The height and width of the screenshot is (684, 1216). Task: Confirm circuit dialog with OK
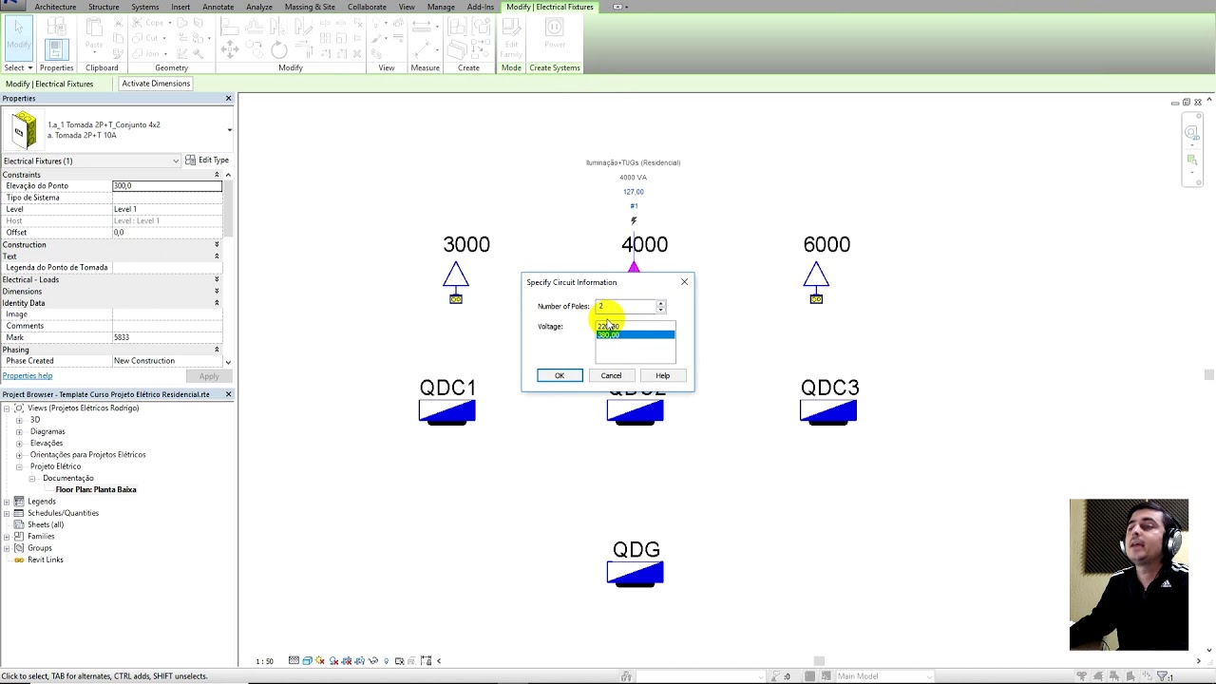click(x=560, y=375)
